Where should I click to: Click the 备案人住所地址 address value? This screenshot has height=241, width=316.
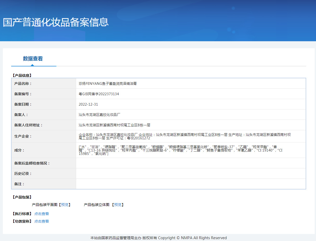[114, 125]
